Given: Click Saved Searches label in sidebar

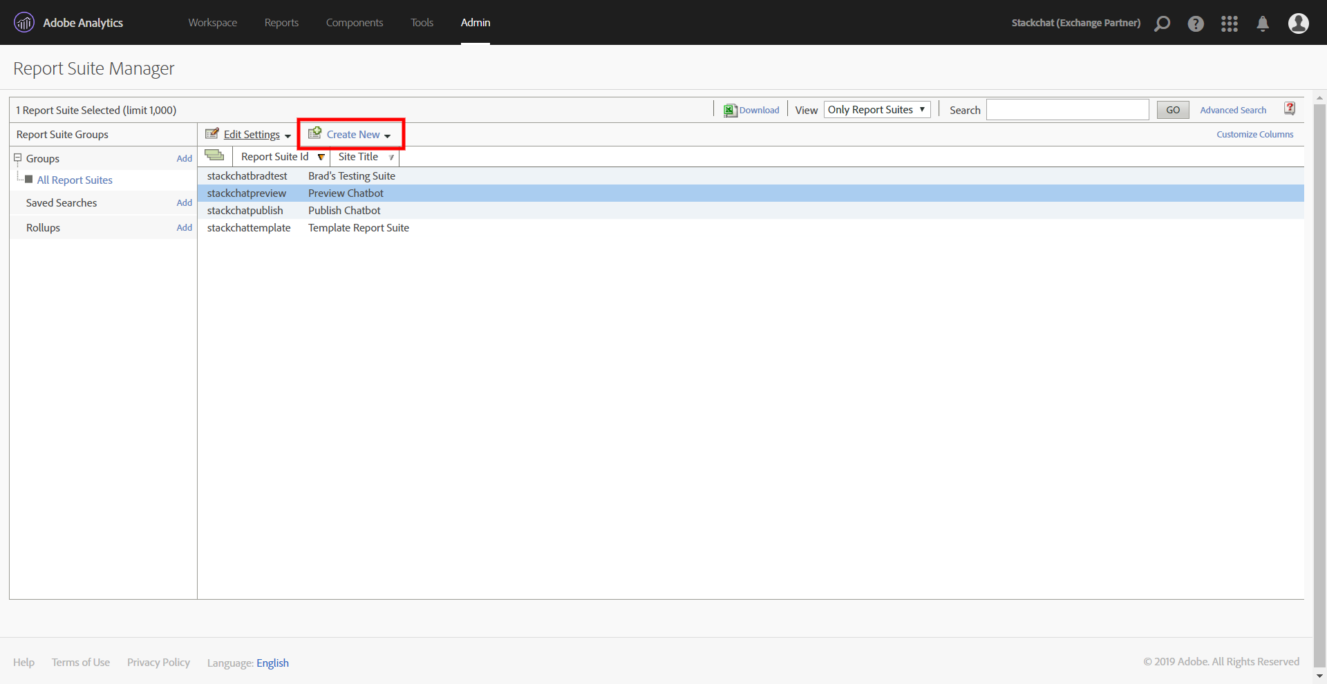Looking at the screenshot, I should pos(62,203).
